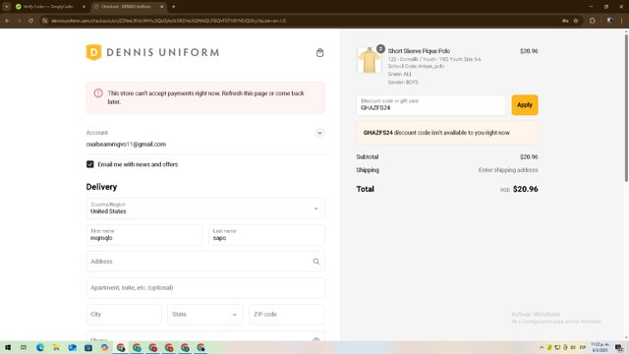
Task: Click the store can't accept payments message
Action: coord(205,97)
